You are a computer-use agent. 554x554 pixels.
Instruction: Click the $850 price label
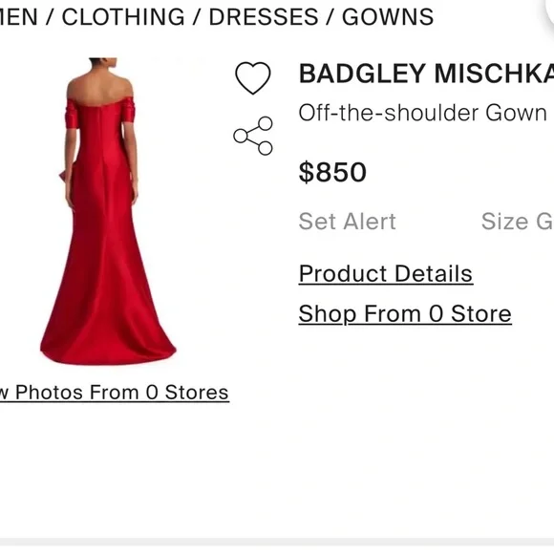click(x=332, y=172)
